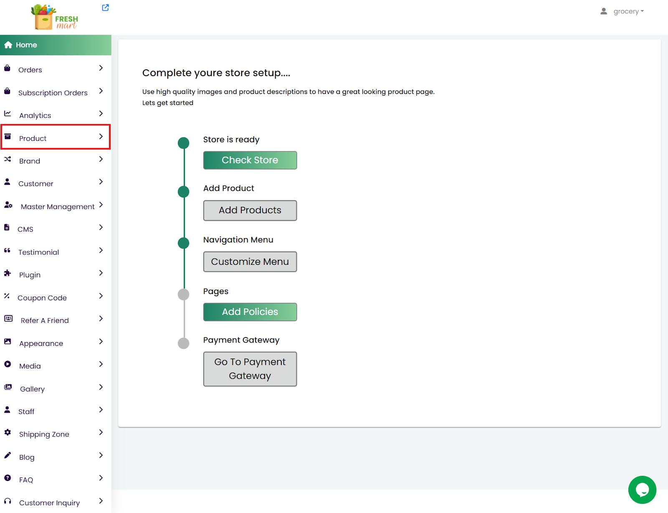Expand the Coupon Code chevron
668x513 pixels.
coord(101,296)
